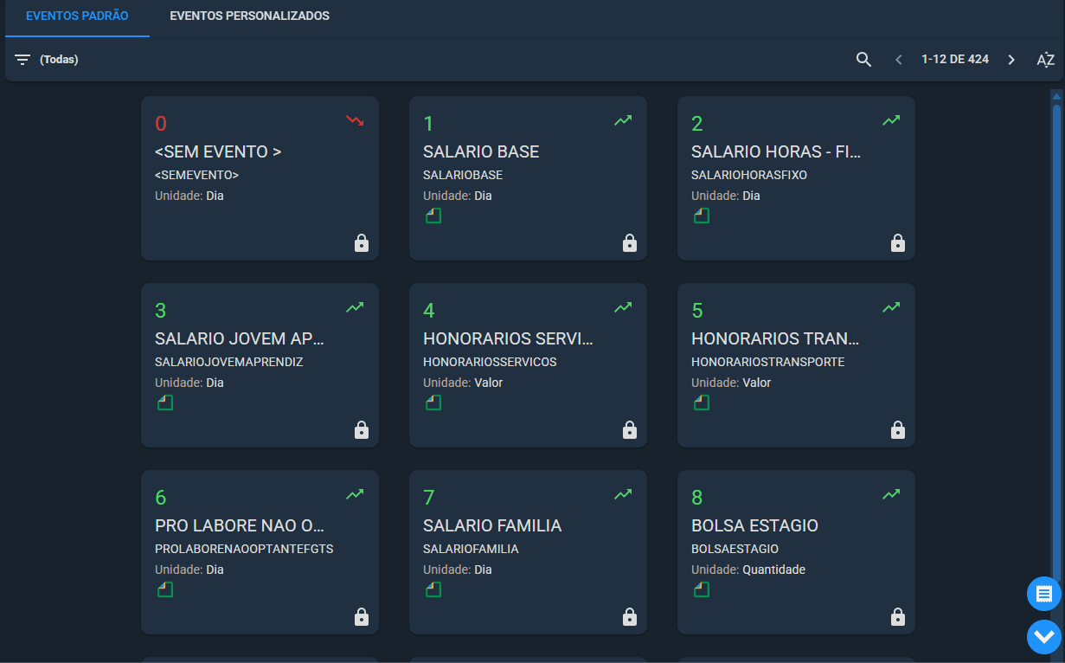1065x663 pixels.
Task: Go to previous page arrow
Action: [899, 60]
